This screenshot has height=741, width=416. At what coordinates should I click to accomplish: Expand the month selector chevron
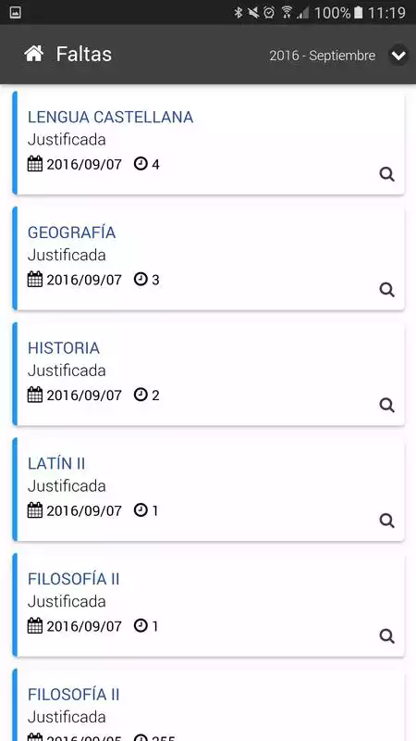pos(398,56)
